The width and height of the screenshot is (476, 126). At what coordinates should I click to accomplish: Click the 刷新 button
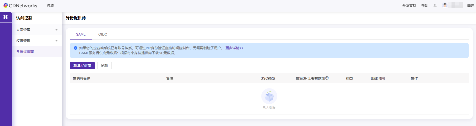(x=104, y=66)
